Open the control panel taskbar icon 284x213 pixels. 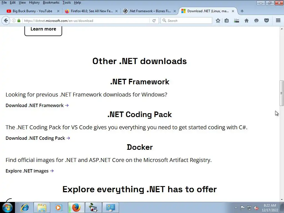111,207
